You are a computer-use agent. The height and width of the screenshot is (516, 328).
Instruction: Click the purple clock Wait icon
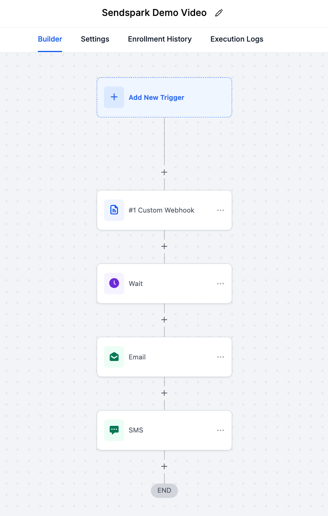coord(114,283)
